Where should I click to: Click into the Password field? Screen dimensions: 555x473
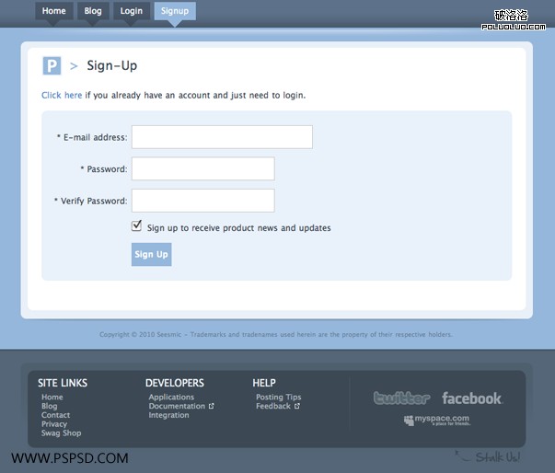(x=203, y=169)
